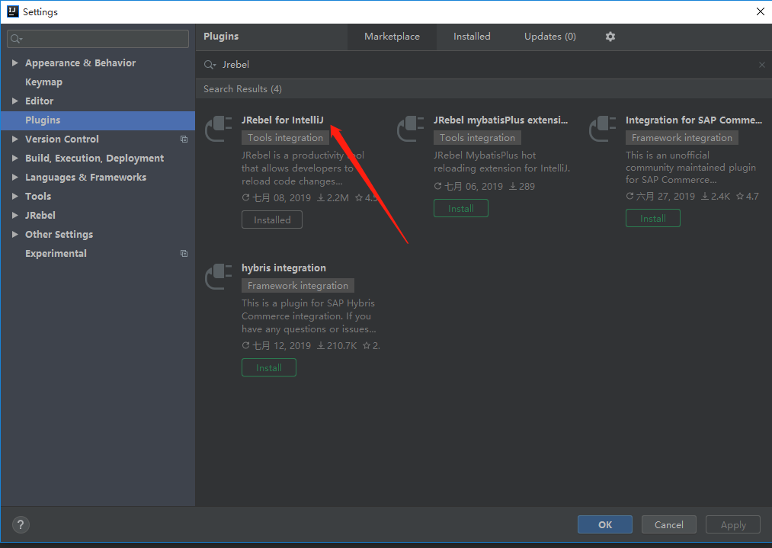Click the 289 downloads count
The image size is (772, 548).
522,187
